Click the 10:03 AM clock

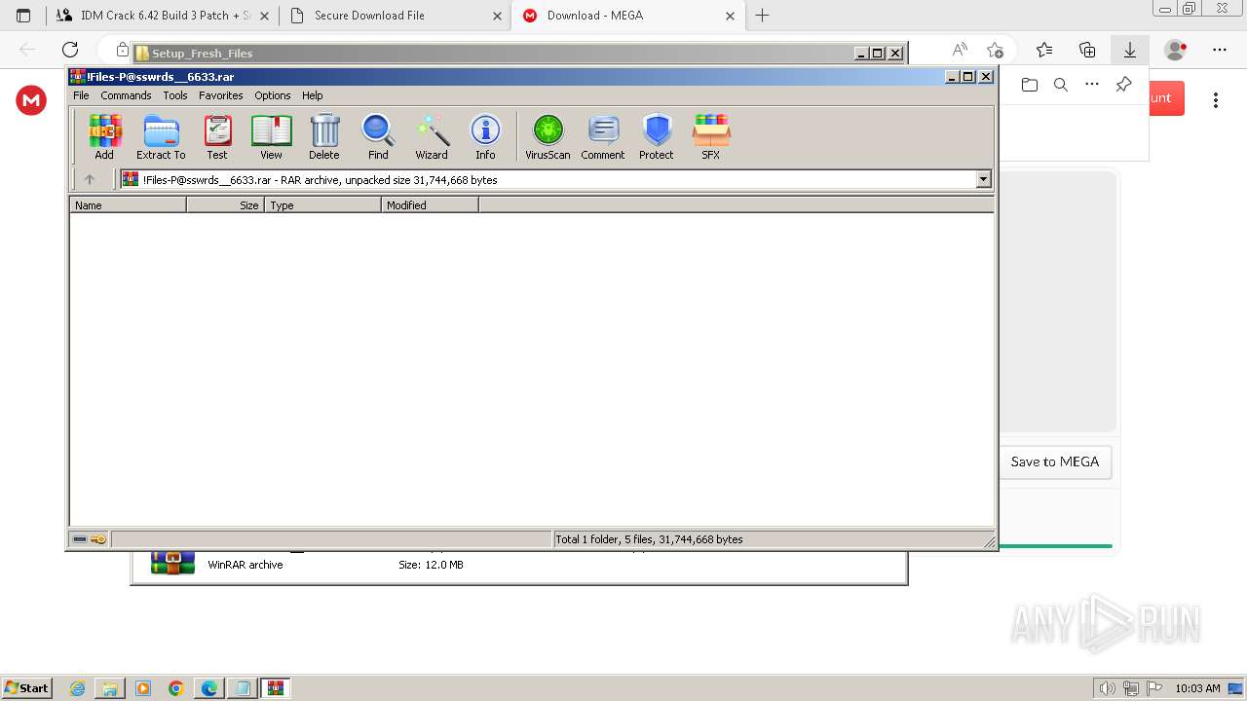point(1197,688)
